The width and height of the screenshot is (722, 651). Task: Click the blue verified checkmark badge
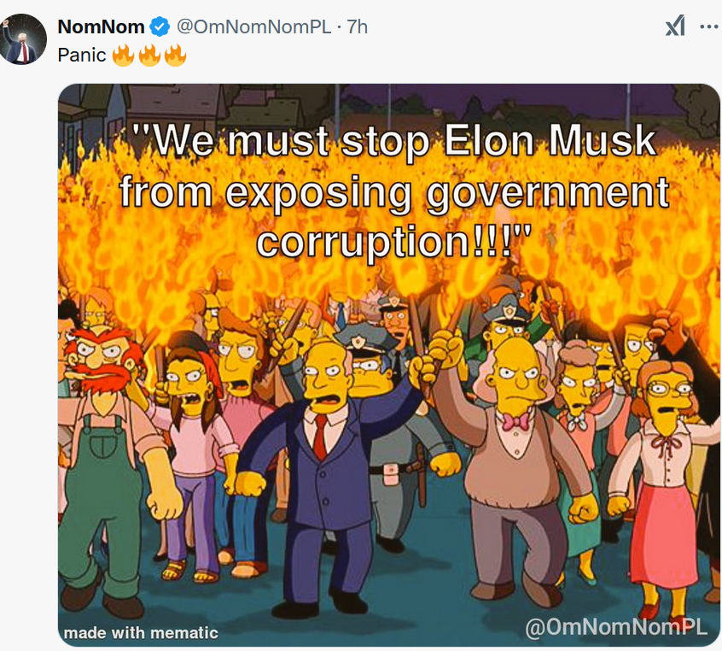[160, 26]
